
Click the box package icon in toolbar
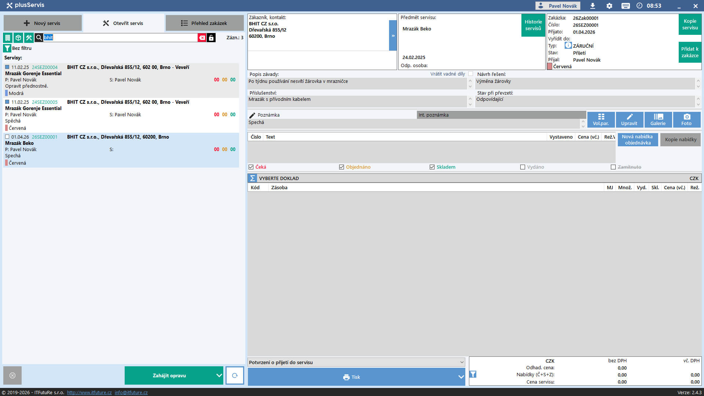point(18,38)
